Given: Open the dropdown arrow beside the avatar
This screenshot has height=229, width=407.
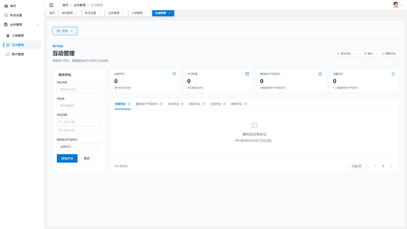Looking at the screenshot, I should coord(402,5).
